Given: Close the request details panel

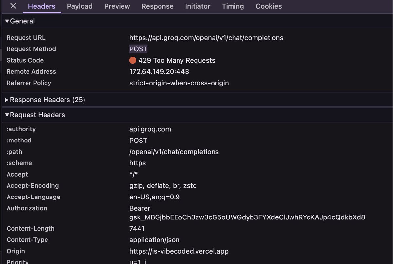Looking at the screenshot, I should point(13,6).
